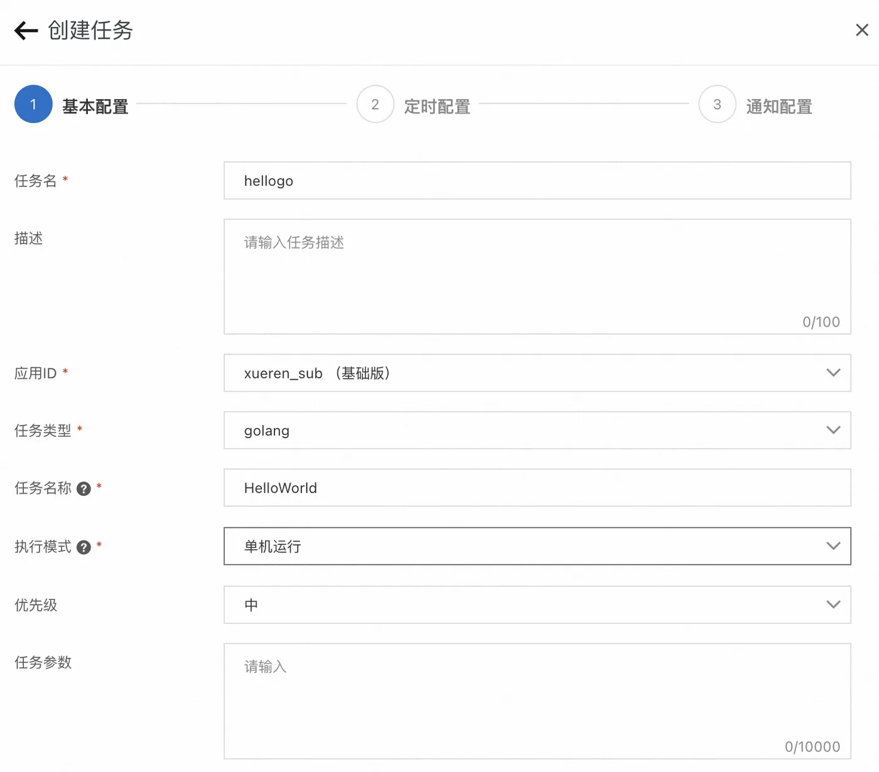
Task: Click chevron of 优先级 select
Action: coord(833,604)
